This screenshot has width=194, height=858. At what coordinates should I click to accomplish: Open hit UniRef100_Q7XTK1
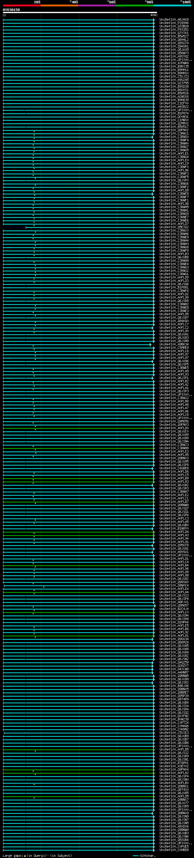coord(174,33)
